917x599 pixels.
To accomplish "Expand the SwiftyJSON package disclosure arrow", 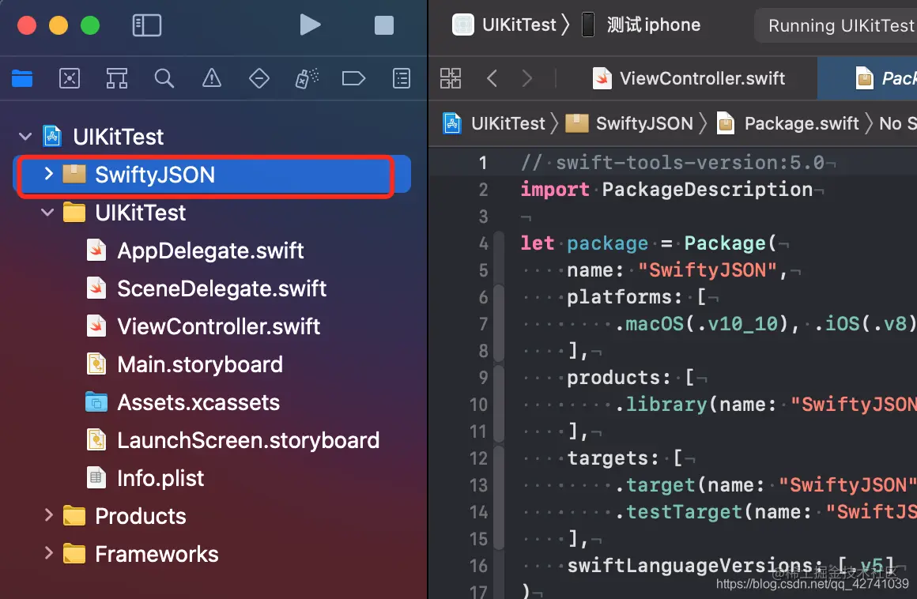I will 48,173.
